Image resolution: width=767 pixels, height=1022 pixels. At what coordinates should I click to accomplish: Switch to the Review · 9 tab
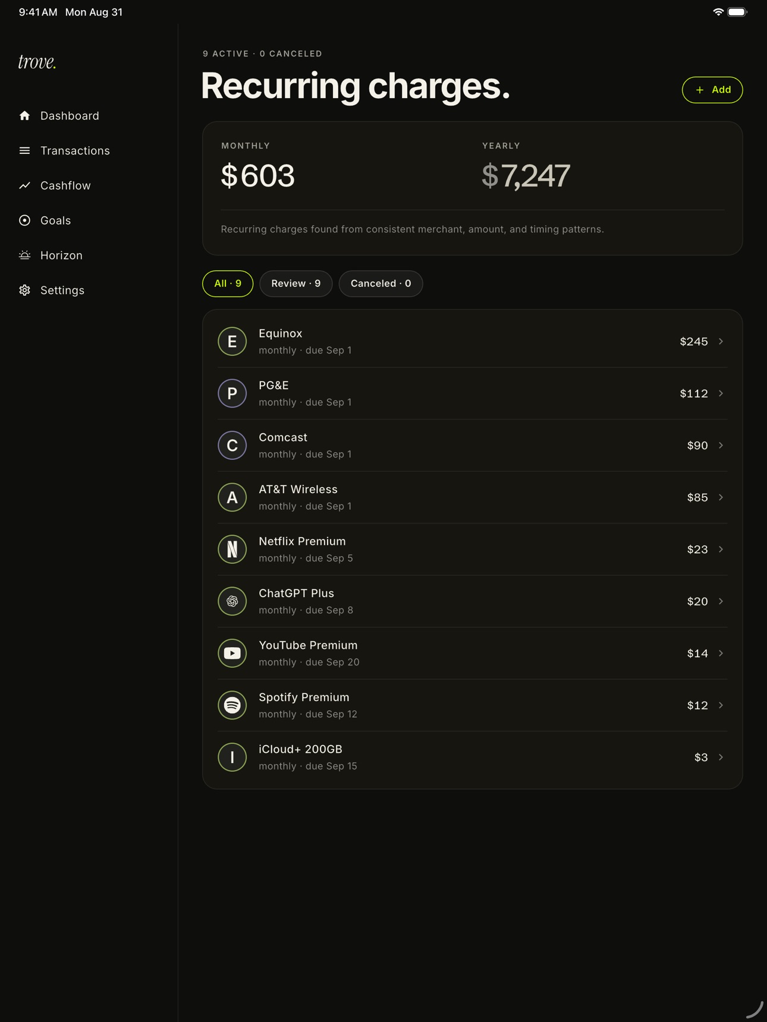296,283
